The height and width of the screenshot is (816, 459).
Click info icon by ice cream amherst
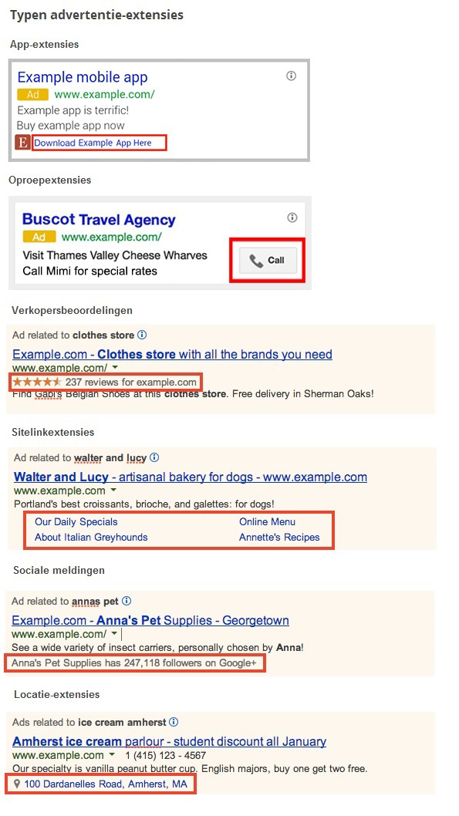[174, 722]
